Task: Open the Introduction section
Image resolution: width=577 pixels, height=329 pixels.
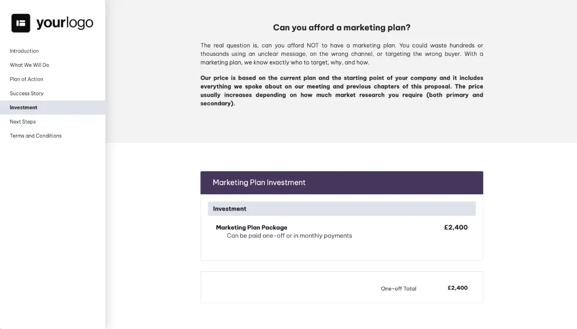Action: coord(24,51)
